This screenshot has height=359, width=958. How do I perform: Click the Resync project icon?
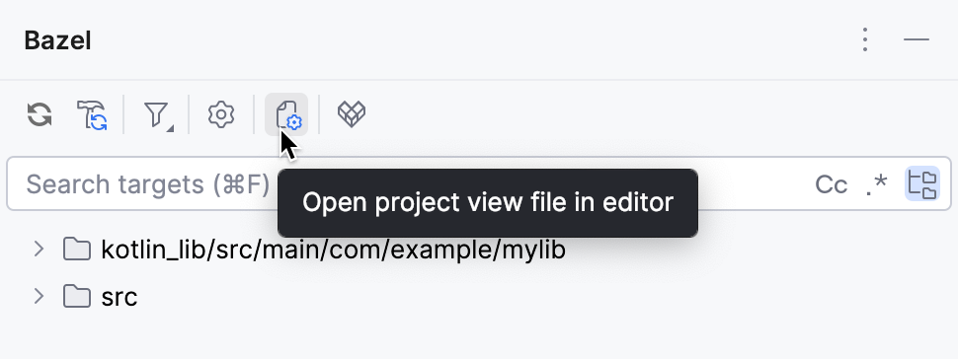40,114
